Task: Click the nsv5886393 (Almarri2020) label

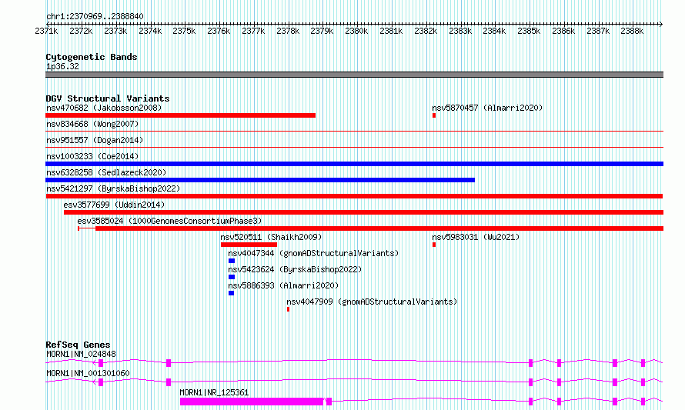Action: pyautogui.click(x=283, y=285)
